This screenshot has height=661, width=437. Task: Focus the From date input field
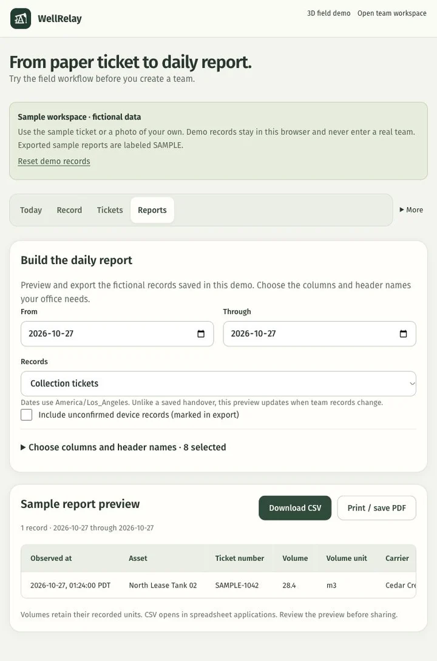coord(117,334)
